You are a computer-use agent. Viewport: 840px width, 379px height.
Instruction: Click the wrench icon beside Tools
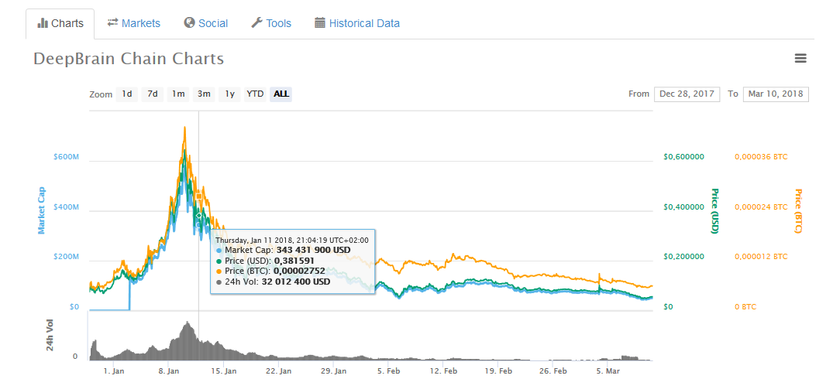click(x=256, y=22)
